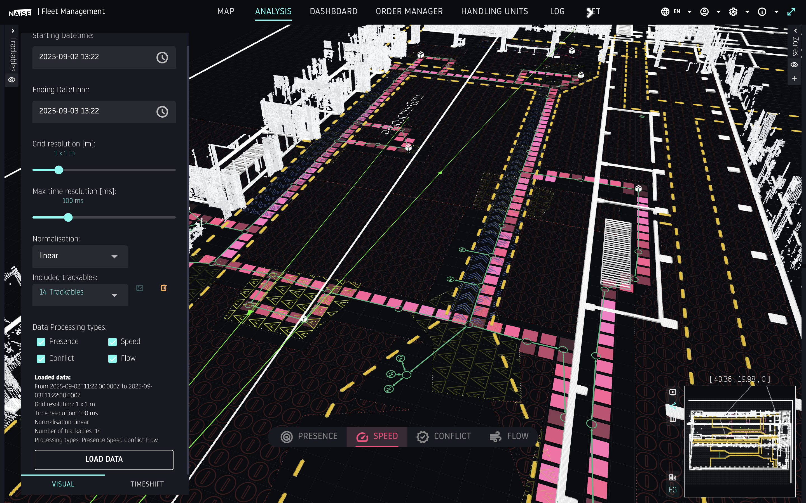This screenshot has width=806, height=503.
Task: Click the select-all trackables checklist icon
Action: [140, 288]
